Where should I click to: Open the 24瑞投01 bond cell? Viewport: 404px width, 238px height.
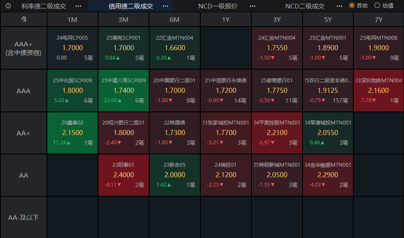(x=226, y=175)
